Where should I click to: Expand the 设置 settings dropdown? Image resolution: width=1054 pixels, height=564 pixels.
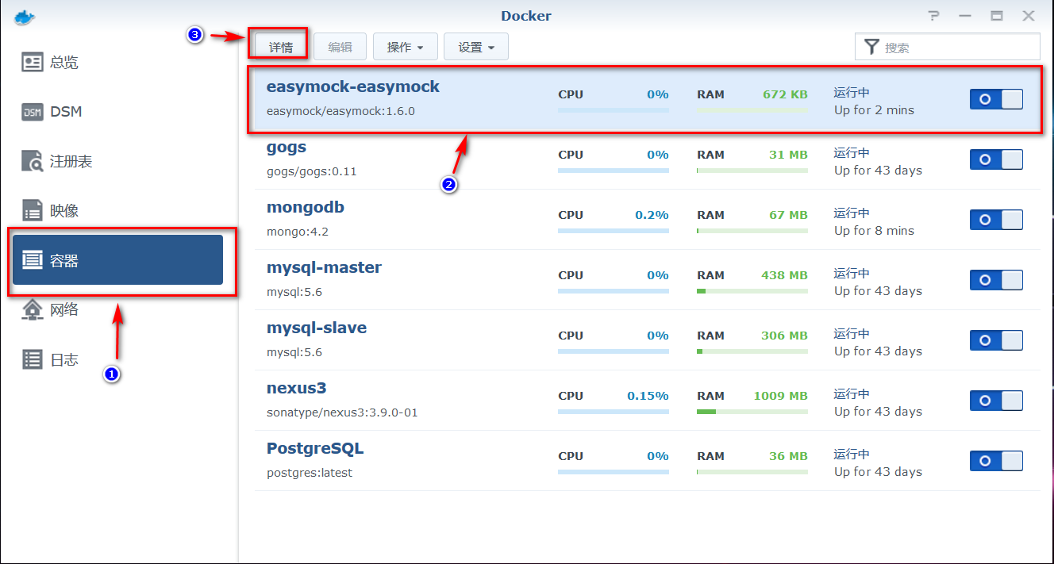point(475,46)
